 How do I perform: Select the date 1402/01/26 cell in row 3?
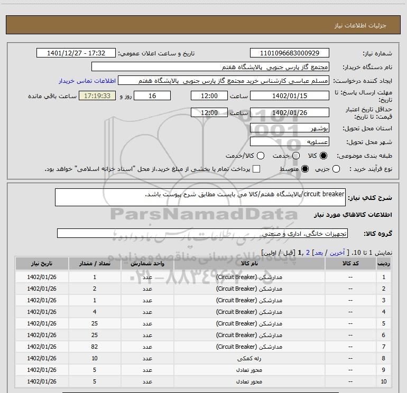[42, 300]
